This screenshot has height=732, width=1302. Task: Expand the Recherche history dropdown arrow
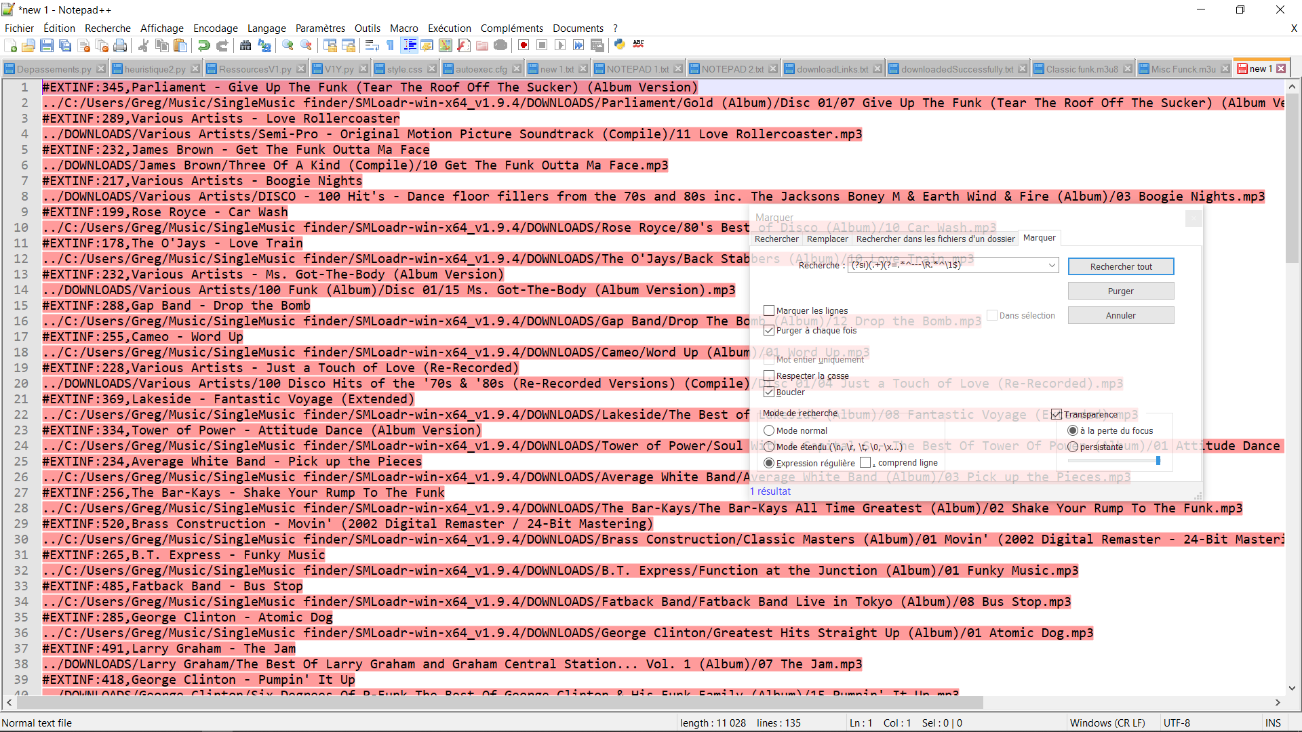[1052, 265]
